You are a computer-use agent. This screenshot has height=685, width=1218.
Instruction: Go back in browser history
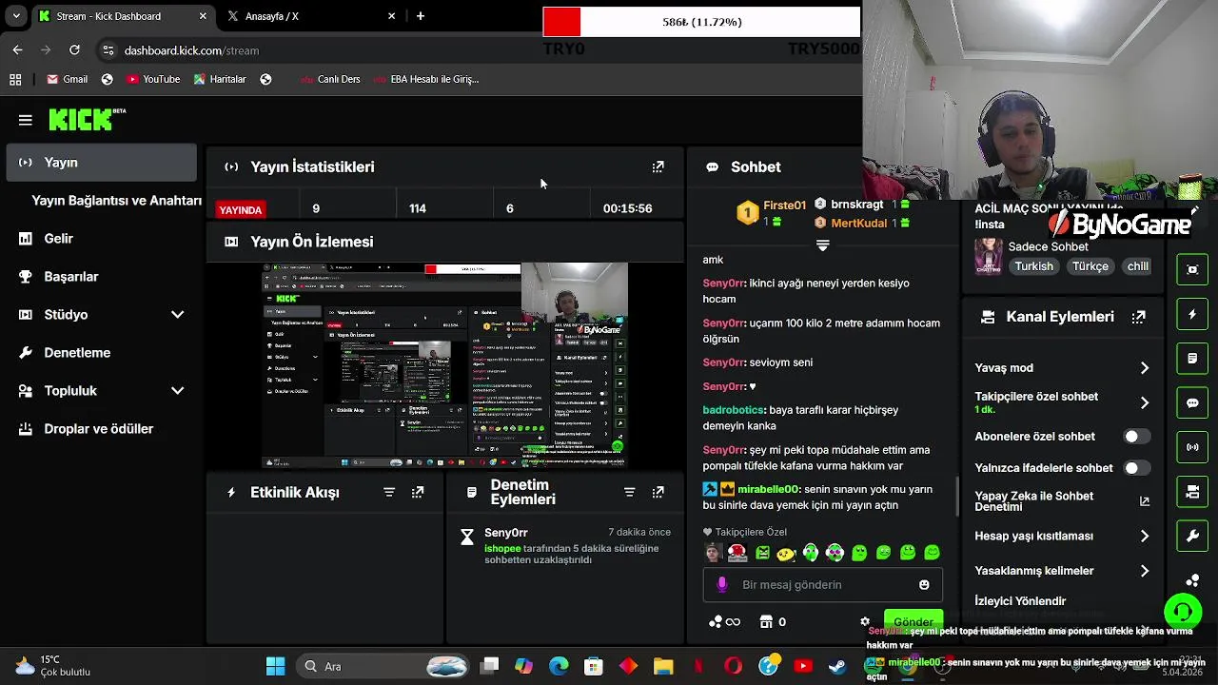pyautogui.click(x=18, y=50)
